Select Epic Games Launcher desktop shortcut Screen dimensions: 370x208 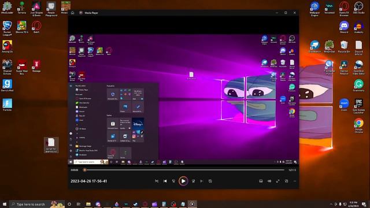(358, 106)
